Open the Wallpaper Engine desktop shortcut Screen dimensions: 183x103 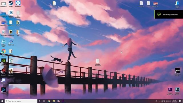pos(11,14)
